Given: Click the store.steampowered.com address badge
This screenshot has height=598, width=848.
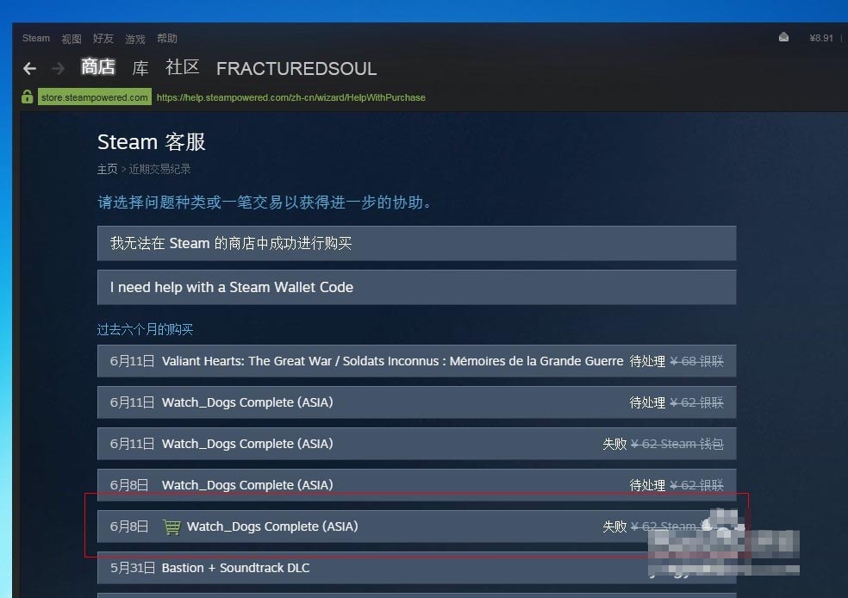Looking at the screenshot, I should (95, 97).
